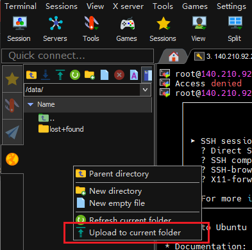Viewport: 252px width, 250px height.
Task: Click the /data/ path field
Action: [82, 90]
